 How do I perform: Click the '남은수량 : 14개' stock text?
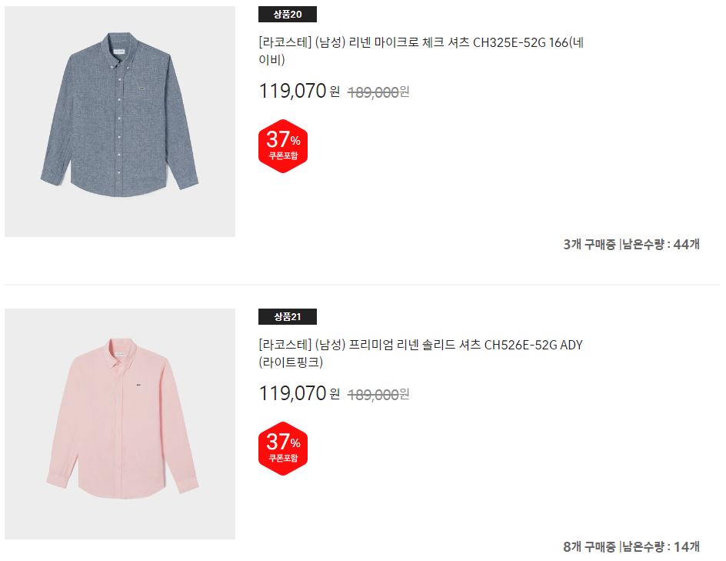point(661,546)
